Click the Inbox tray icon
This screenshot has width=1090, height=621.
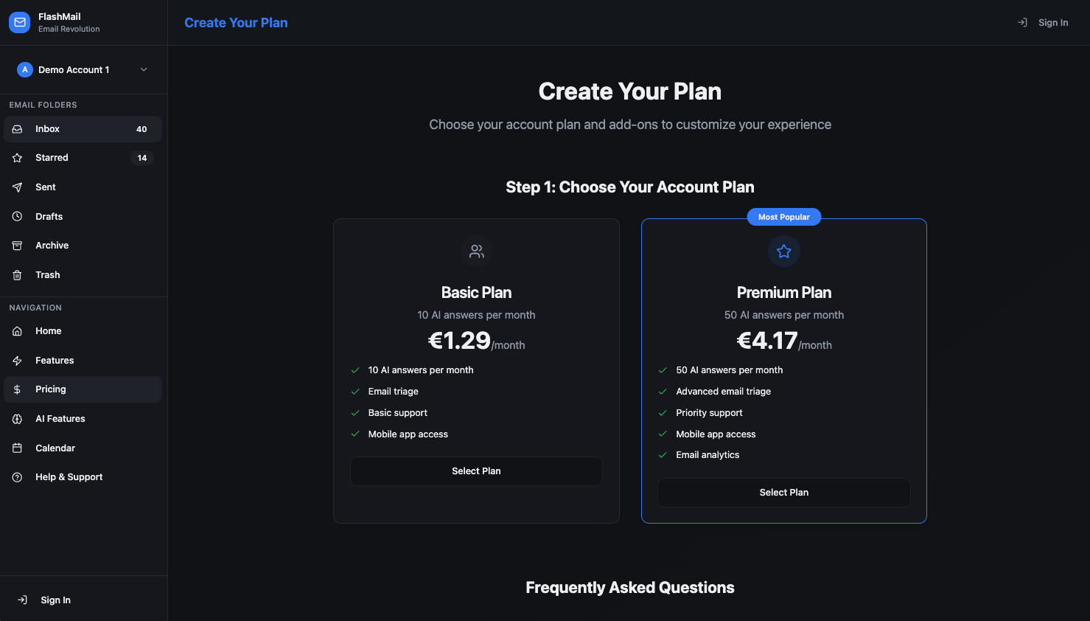pyautogui.click(x=17, y=129)
